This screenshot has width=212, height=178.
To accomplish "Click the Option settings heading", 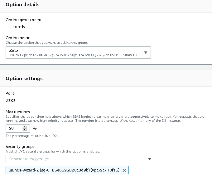I will point(24,79).
